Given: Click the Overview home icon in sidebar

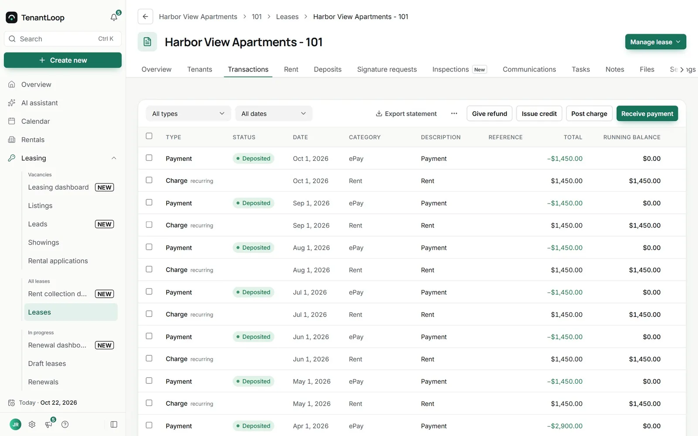Looking at the screenshot, I should coord(12,84).
